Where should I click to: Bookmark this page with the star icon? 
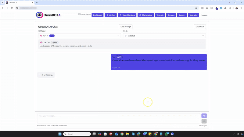(x=196, y=8)
